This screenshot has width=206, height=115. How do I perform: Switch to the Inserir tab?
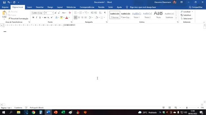[x=29, y=7]
